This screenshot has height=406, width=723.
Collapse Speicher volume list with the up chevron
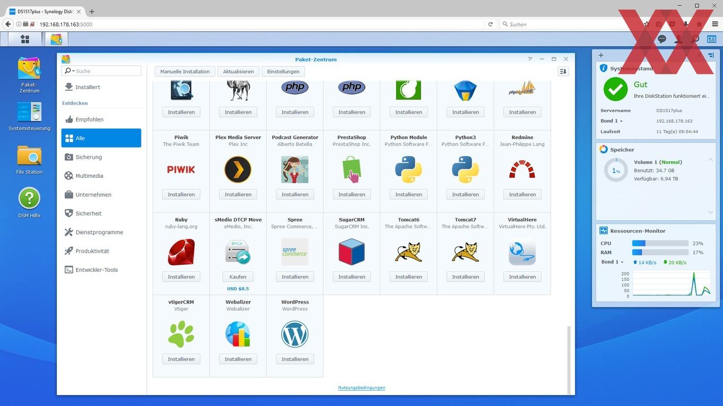[x=711, y=160]
